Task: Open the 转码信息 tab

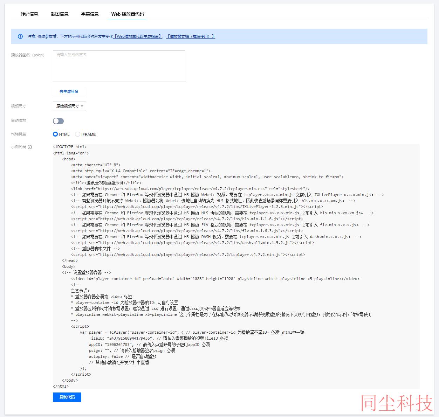Action: click(x=29, y=14)
